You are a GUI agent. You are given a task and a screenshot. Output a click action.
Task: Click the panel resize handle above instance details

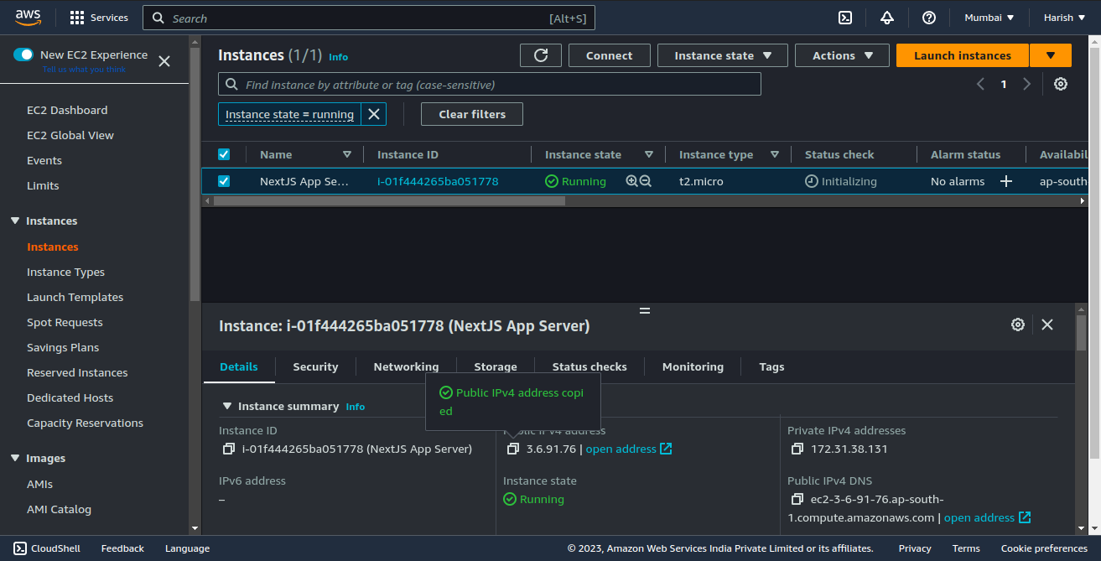pyautogui.click(x=645, y=310)
